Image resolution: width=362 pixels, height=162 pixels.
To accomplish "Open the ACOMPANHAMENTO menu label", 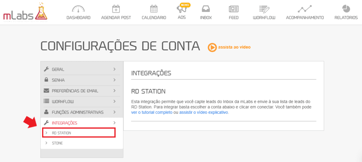I will [305, 18].
